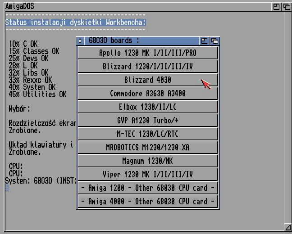Select Amiga 4000 Other 68030 CPU card
Image resolution: width=292 pixels, height=234 pixels.
[x=148, y=202]
